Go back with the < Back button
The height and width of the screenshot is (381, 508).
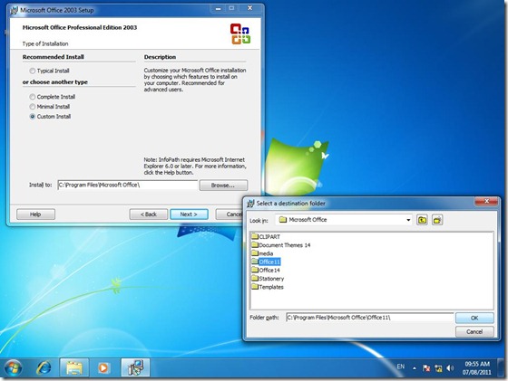[x=149, y=214]
